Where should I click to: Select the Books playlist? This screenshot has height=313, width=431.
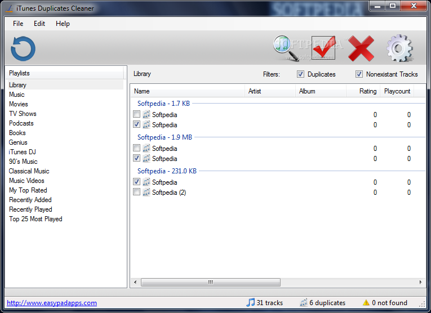point(17,133)
